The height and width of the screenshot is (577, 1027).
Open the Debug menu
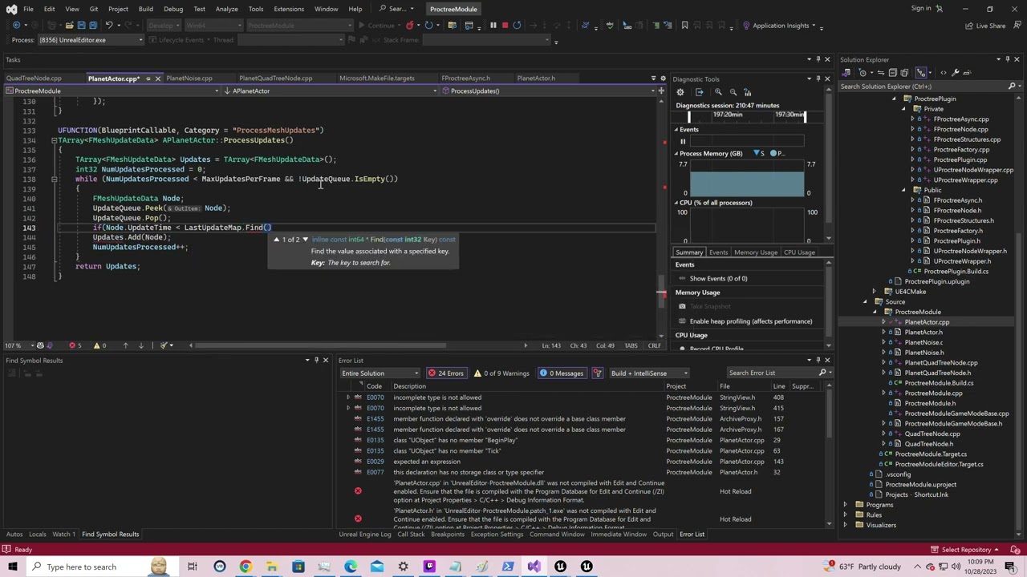click(x=173, y=9)
